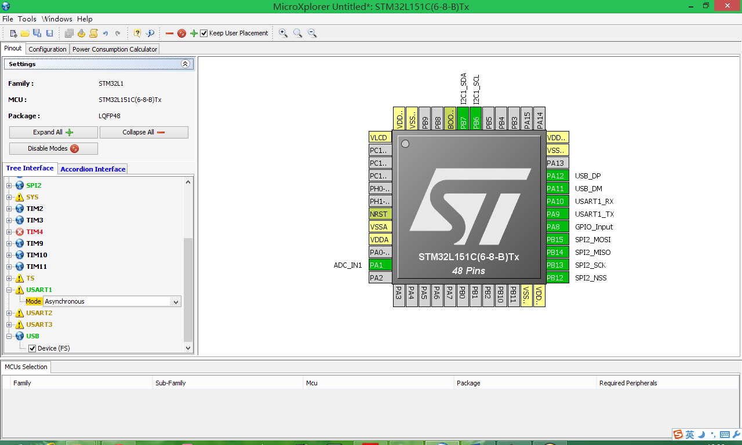Expand the SPI2 tree node
Viewport: 742px width, 445px height.
point(9,185)
